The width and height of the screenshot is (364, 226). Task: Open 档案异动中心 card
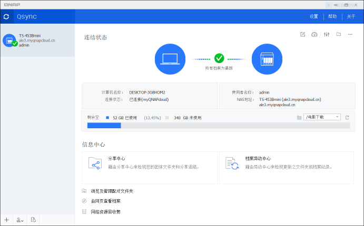[x=287, y=168]
